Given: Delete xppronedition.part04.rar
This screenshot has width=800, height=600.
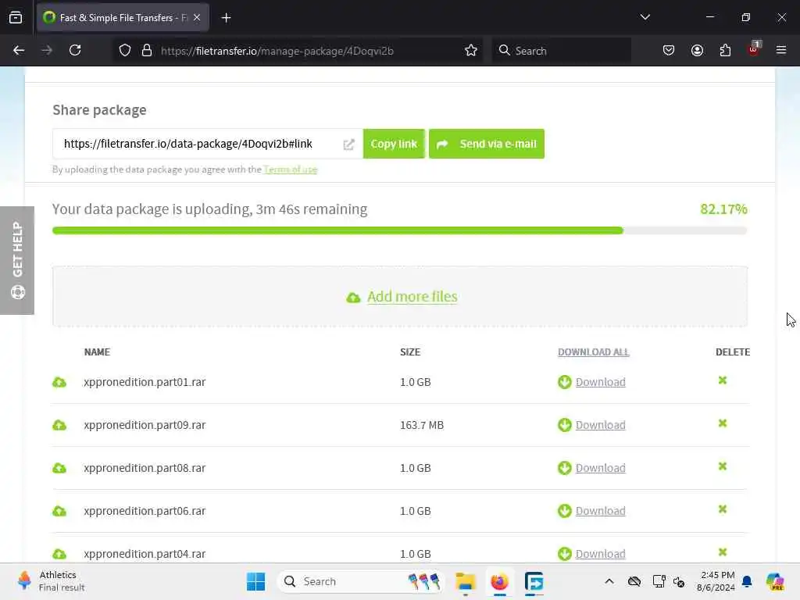Looking at the screenshot, I should pyautogui.click(x=723, y=552).
